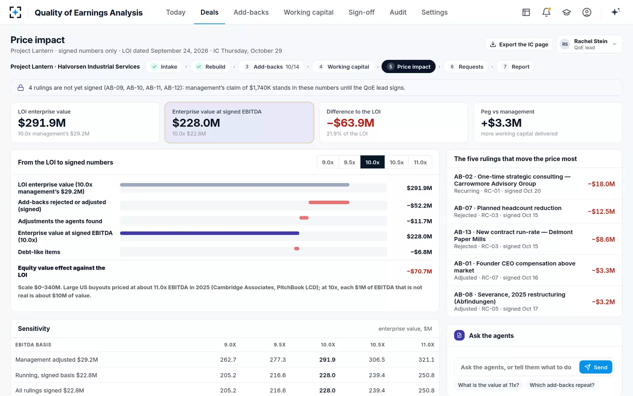Image resolution: width=633 pixels, height=396 pixels.
Task: Click the Peg vs management card
Action: pos(548,123)
